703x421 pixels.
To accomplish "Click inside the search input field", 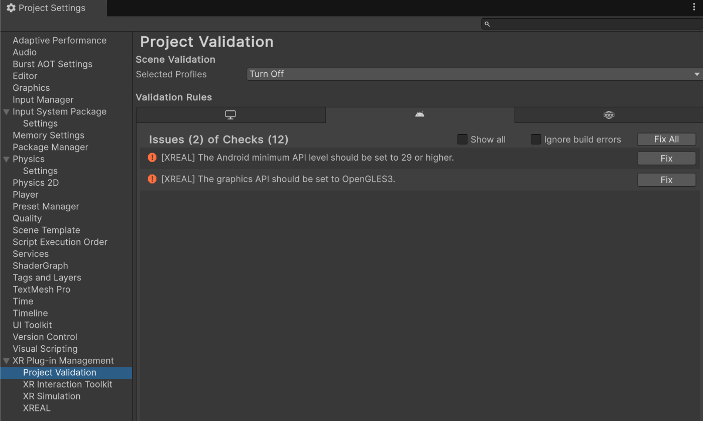I will [x=577, y=24].
